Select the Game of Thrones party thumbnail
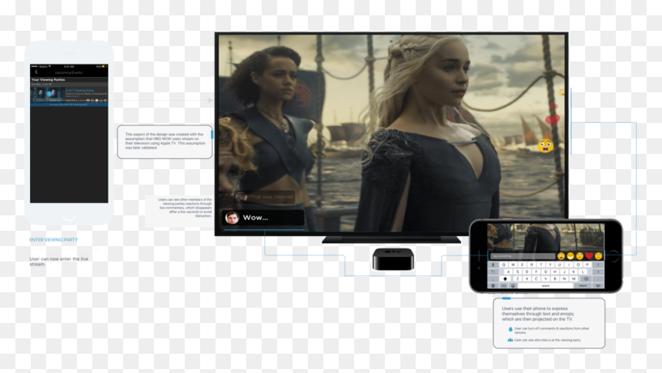Image resolution: width=662 pixels, height=373 pixels. pos(48,95)
